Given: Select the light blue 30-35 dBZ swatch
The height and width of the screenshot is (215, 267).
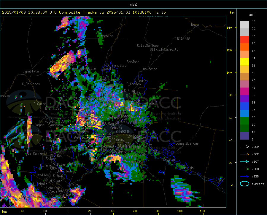Looking at the screenshot, I should point(244,114).
